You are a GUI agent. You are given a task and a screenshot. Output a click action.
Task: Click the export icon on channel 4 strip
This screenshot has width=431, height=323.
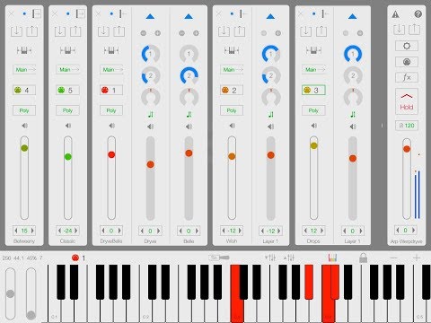click(32, 31)
